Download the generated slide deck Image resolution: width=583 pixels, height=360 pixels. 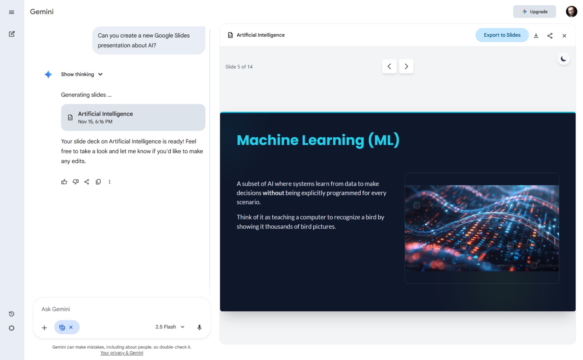pos(536,35)
